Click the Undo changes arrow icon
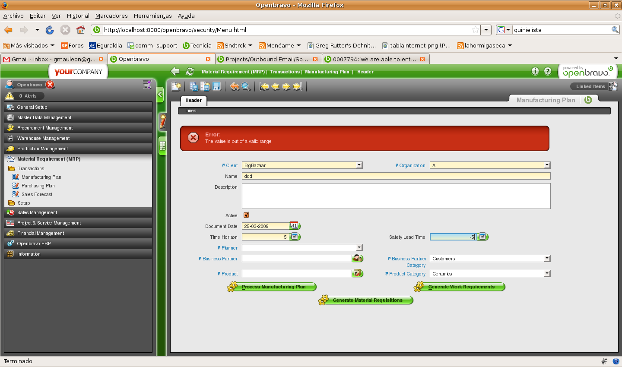 point(235,86)
